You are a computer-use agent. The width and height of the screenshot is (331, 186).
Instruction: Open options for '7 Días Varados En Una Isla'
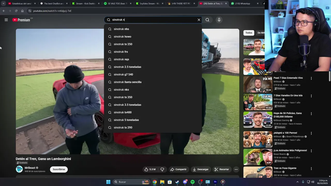pyautogui.click(x=311, y=96)
